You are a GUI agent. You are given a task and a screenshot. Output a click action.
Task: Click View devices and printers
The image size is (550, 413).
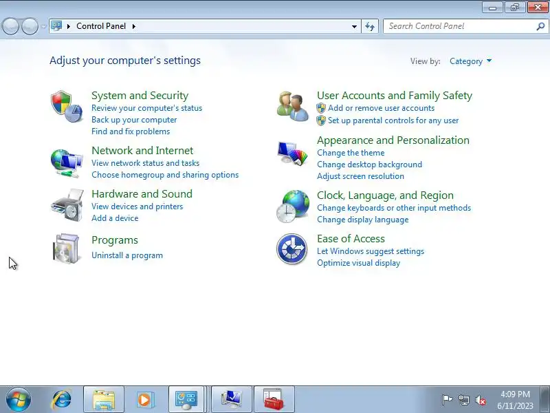137,206
